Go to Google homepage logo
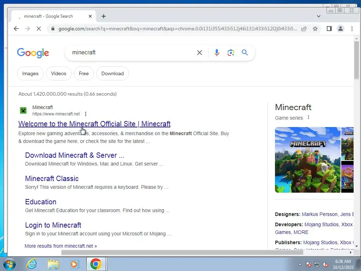The width and height of the screenshot is (361, 271). pos(33,53)
